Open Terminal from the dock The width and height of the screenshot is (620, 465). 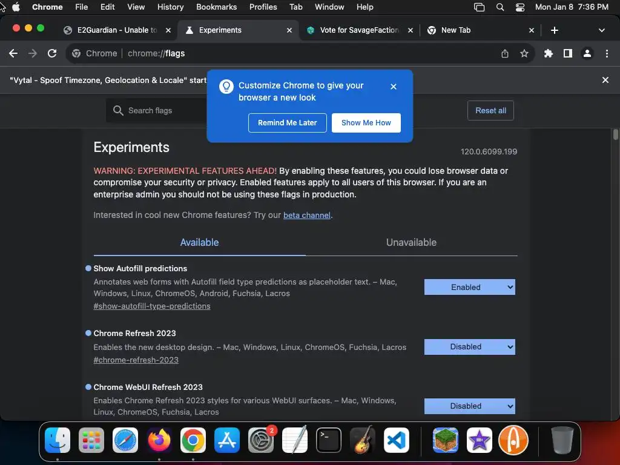[x=329, y=440]
